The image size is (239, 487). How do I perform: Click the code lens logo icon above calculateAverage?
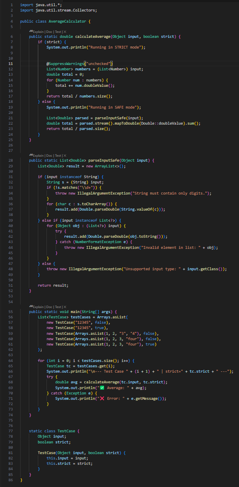(31, 32)
